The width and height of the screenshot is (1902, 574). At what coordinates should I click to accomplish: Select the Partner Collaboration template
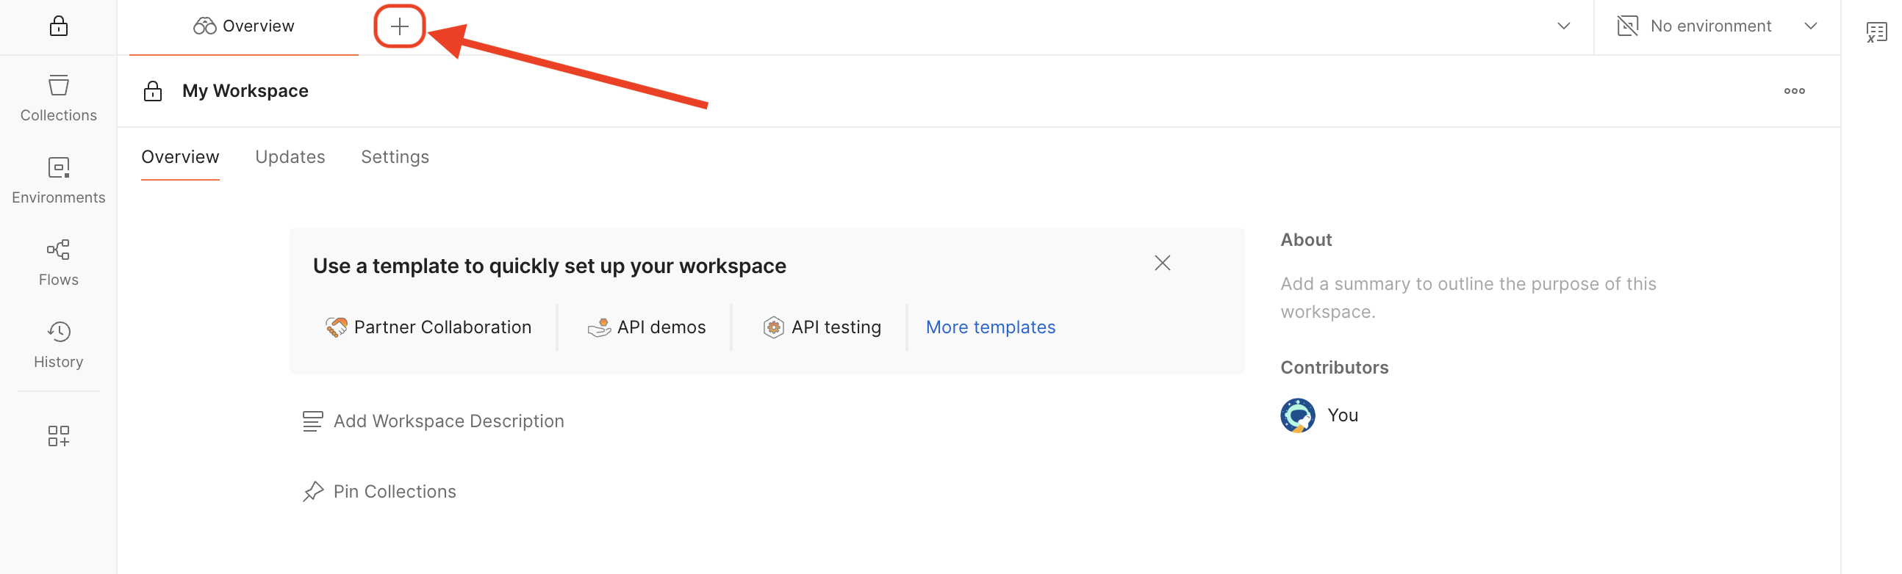point(429,327)
